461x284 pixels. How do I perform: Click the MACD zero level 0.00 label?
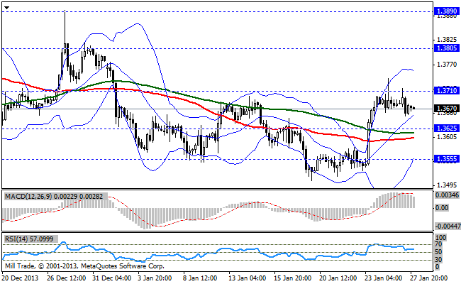click(442, 208)
